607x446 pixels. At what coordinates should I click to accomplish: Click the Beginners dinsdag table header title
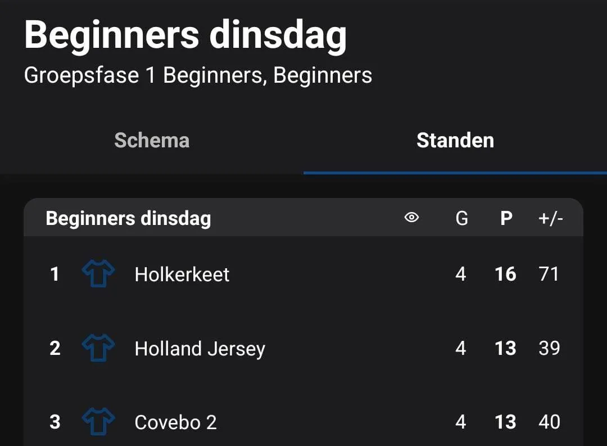(128, 218)
